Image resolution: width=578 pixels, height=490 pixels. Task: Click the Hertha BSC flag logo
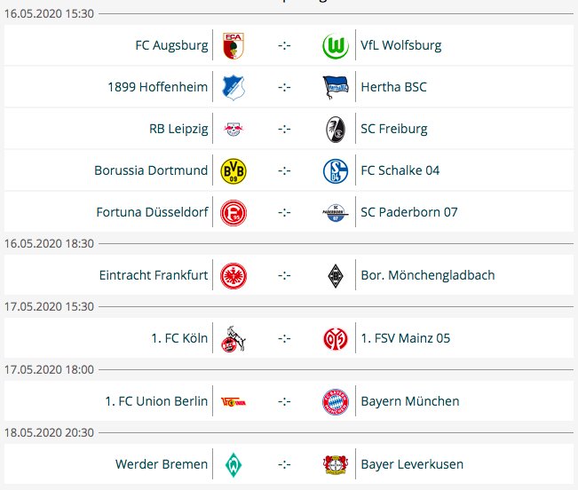(x=335, y=87)
